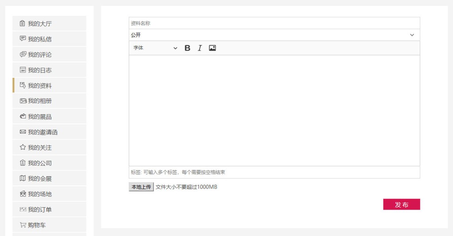
Task: Click the photo icon beside 我的相册
Action: pyautogui.click(x=23, y=101)
